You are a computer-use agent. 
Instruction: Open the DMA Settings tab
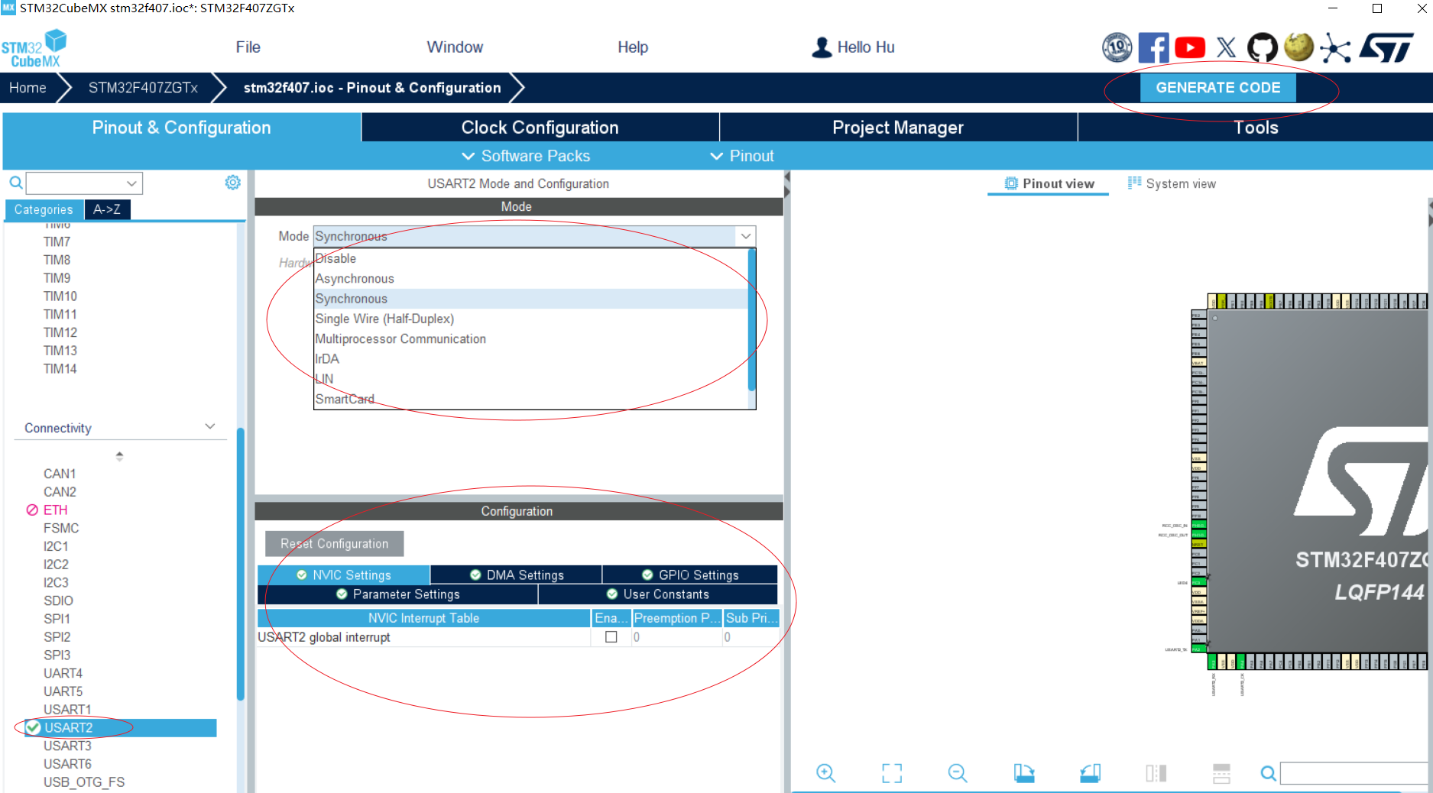click(x=517, y=575)
